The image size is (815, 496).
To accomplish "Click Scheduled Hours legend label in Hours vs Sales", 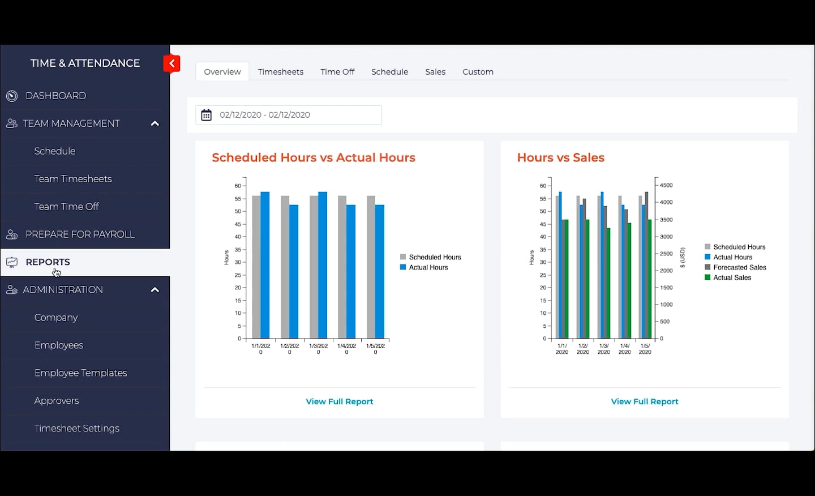I will [739, 247].
